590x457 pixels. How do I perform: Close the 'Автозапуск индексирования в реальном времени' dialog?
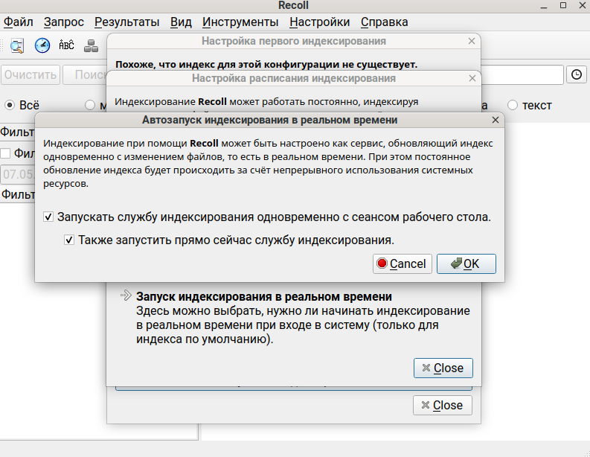(x=496, y=120)
